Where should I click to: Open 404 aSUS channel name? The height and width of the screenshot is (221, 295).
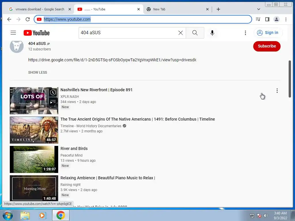point(37,43)
